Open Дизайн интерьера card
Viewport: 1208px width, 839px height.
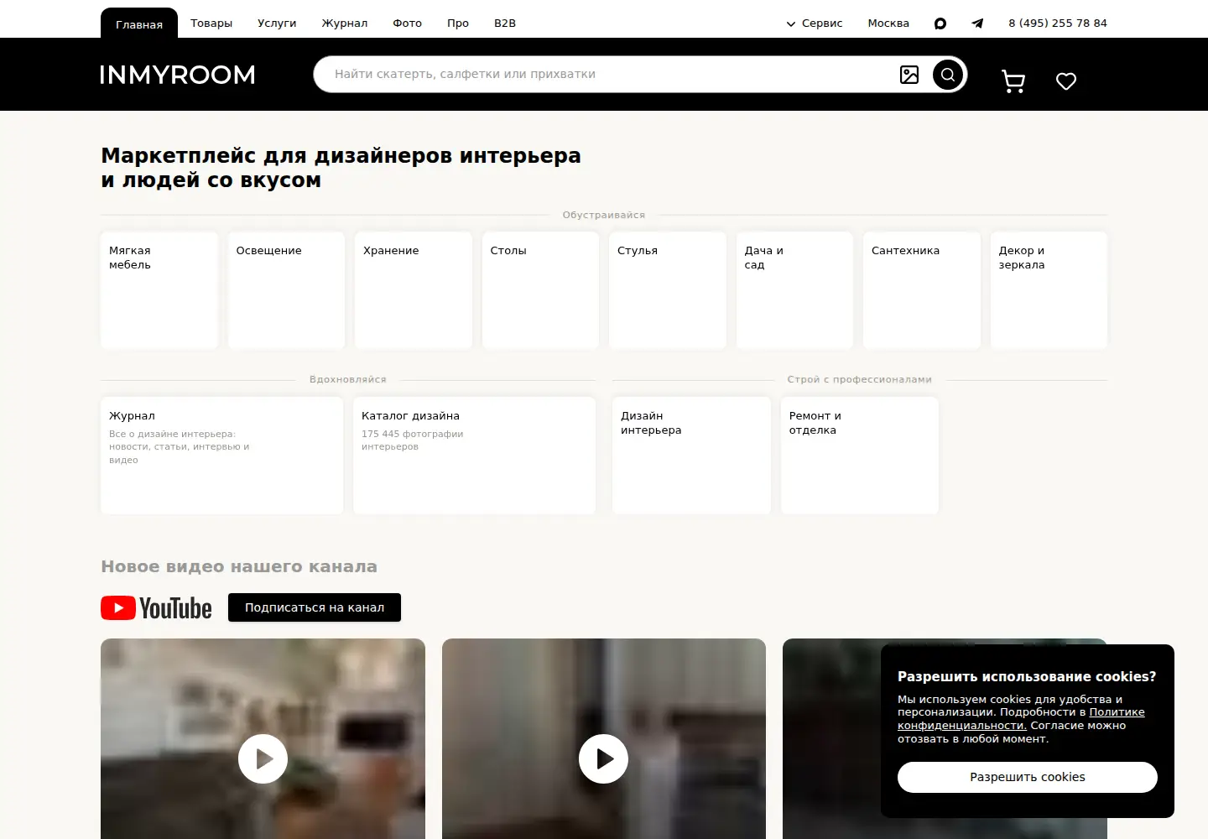click(691, 456)
